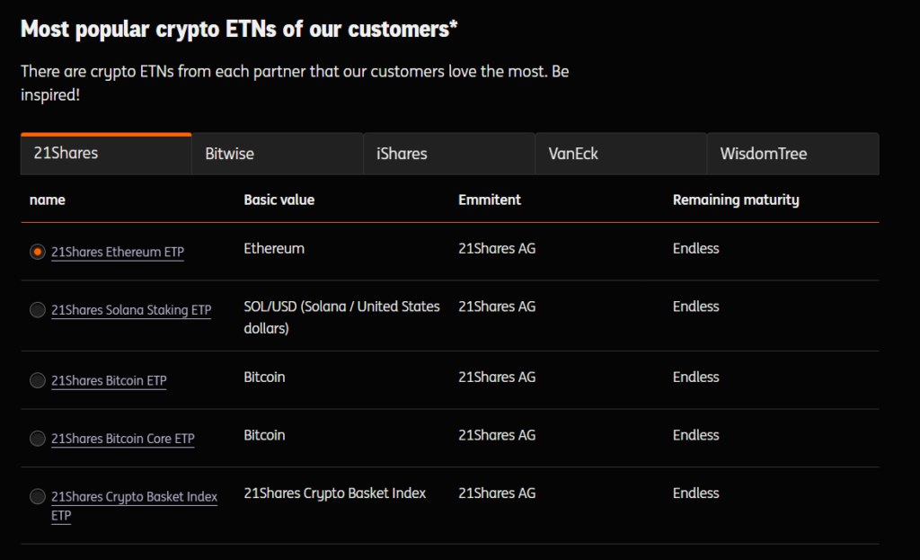Go to the WisdomTree tab
Screen dimensions: 920x560
[x=792, y=154]
